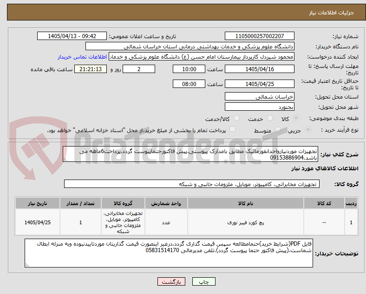Viewport: 366px width, 294px height.
Task: Click the row number cell 1 under ردیف
Action: coord(351,222)
